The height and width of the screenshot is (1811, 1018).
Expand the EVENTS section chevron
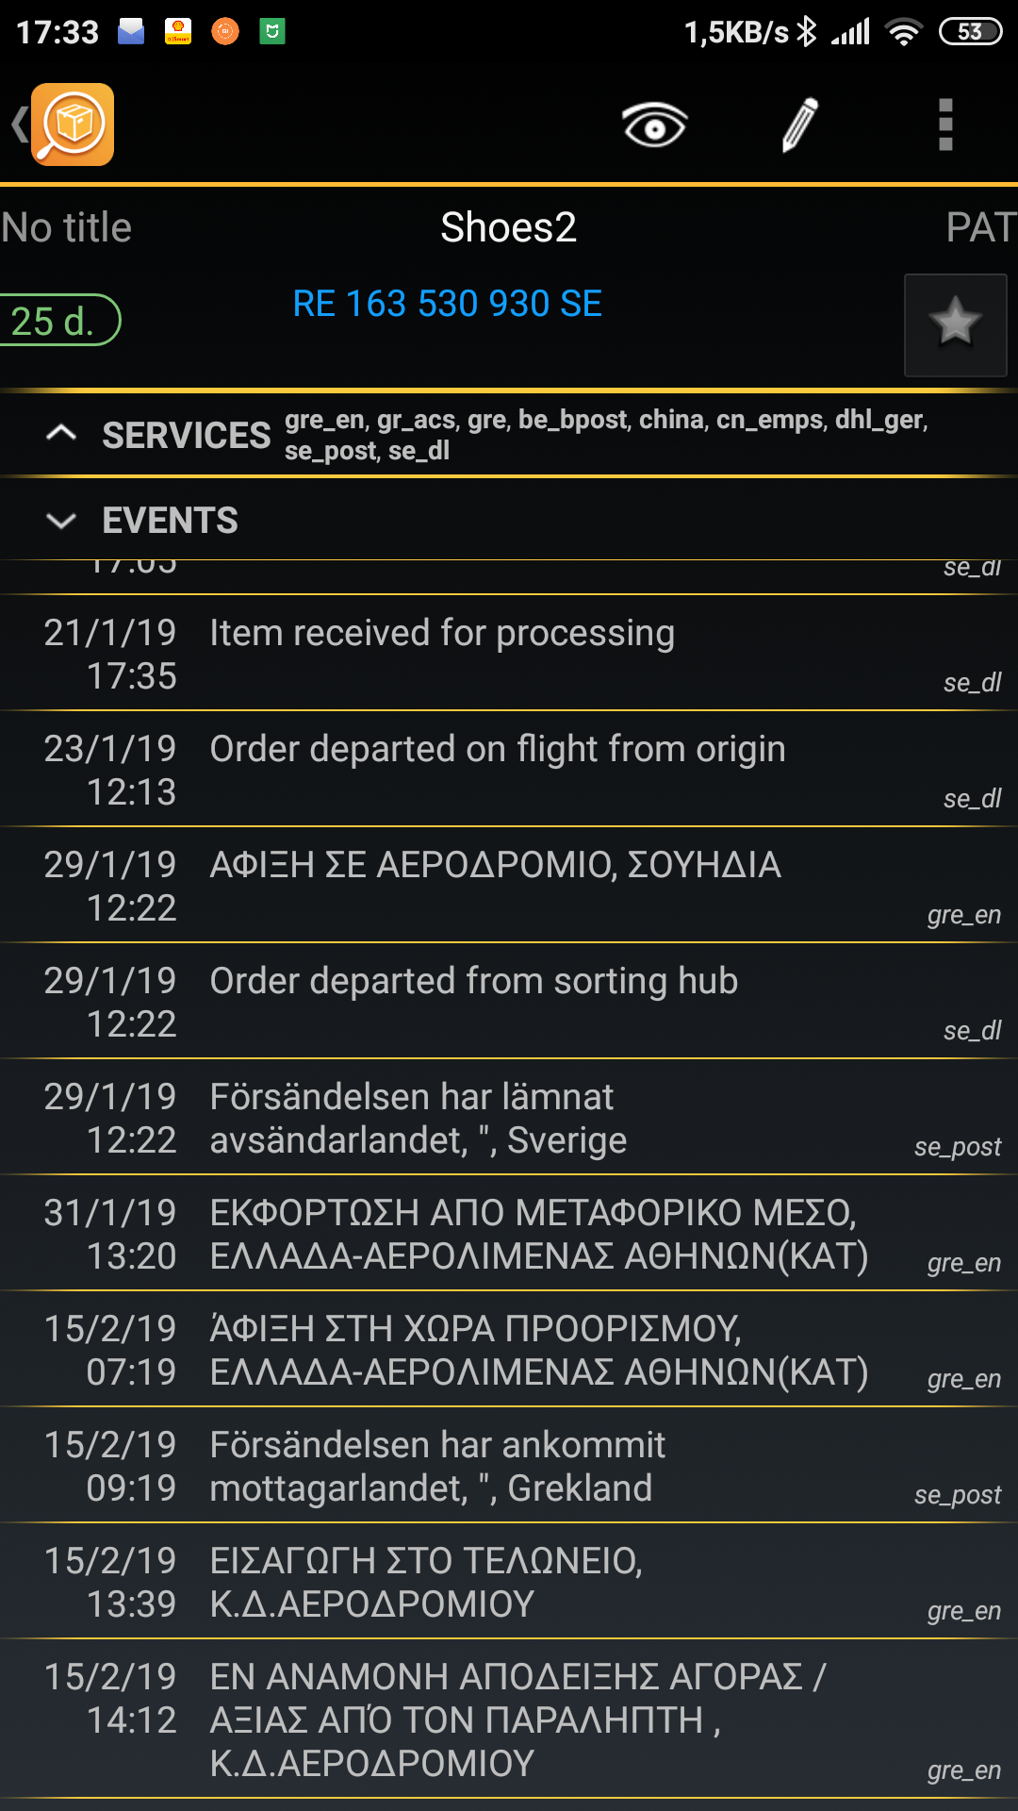pos(61,521)
